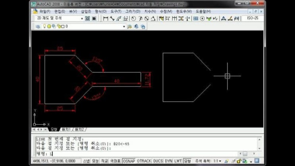This screenshot has height=166, width=295.
Task: Click the Layer Previous icon
Action: 136,27
